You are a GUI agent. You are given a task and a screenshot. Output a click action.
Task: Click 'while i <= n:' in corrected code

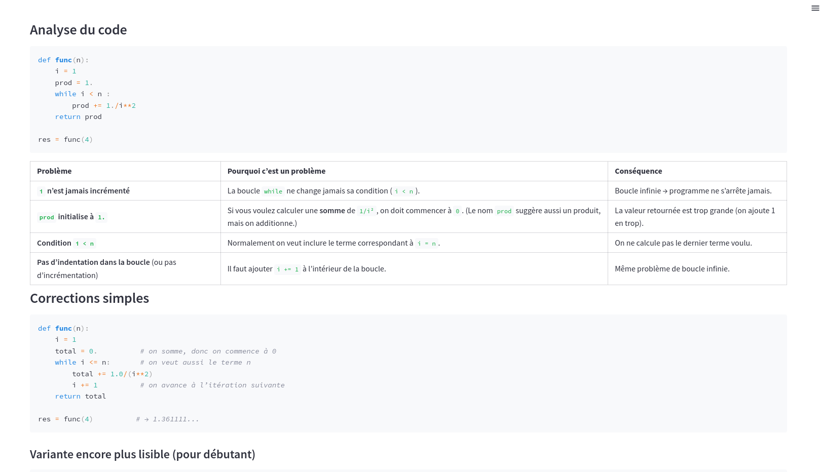[82, 363]
